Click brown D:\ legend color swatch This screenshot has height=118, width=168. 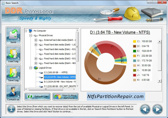coord(134,46)
